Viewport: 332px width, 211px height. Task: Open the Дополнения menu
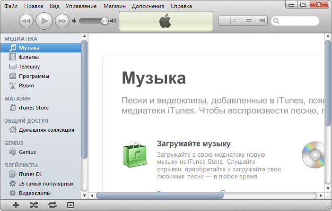pyautogui.click(x=148, y=6)
